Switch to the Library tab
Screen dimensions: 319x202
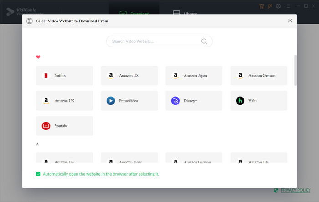pos(185,13)
